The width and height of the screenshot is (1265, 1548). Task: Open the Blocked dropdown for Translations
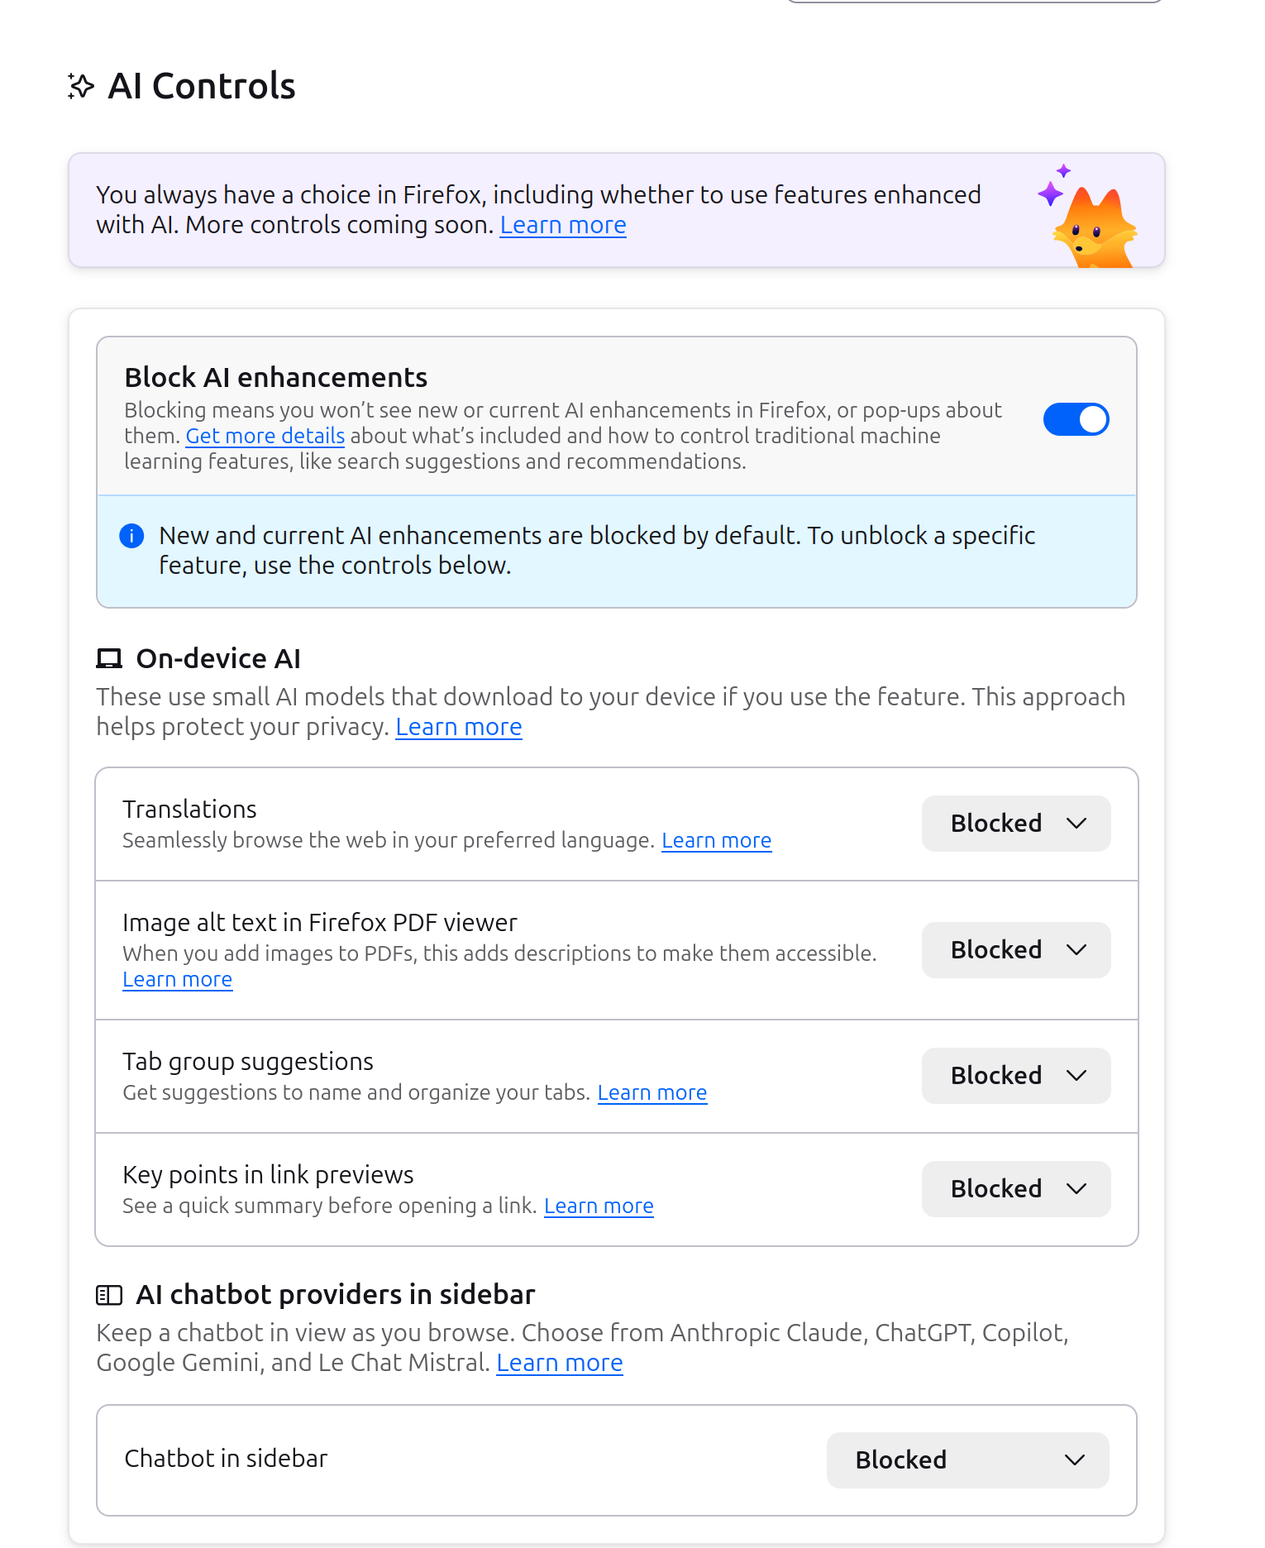coord(1015,823)
